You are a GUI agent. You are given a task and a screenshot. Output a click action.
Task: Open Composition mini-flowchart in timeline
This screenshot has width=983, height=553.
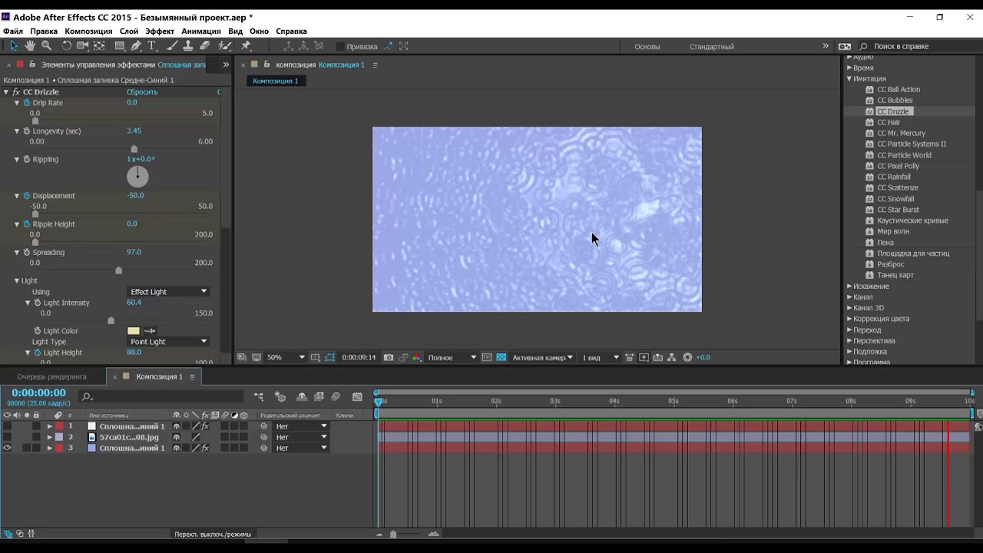(259, 397)
